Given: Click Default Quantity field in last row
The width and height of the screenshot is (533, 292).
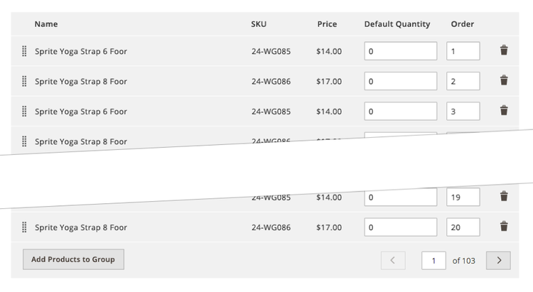Looking at the screenshot, I should [x=400, y=227].
